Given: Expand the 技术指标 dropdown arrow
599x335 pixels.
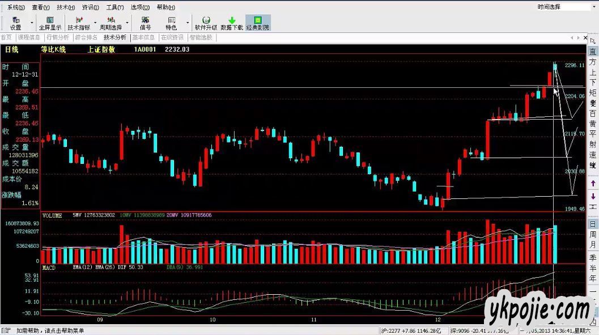Looking at the screenshot, I should pyautogui.click(x=95, y=23).
